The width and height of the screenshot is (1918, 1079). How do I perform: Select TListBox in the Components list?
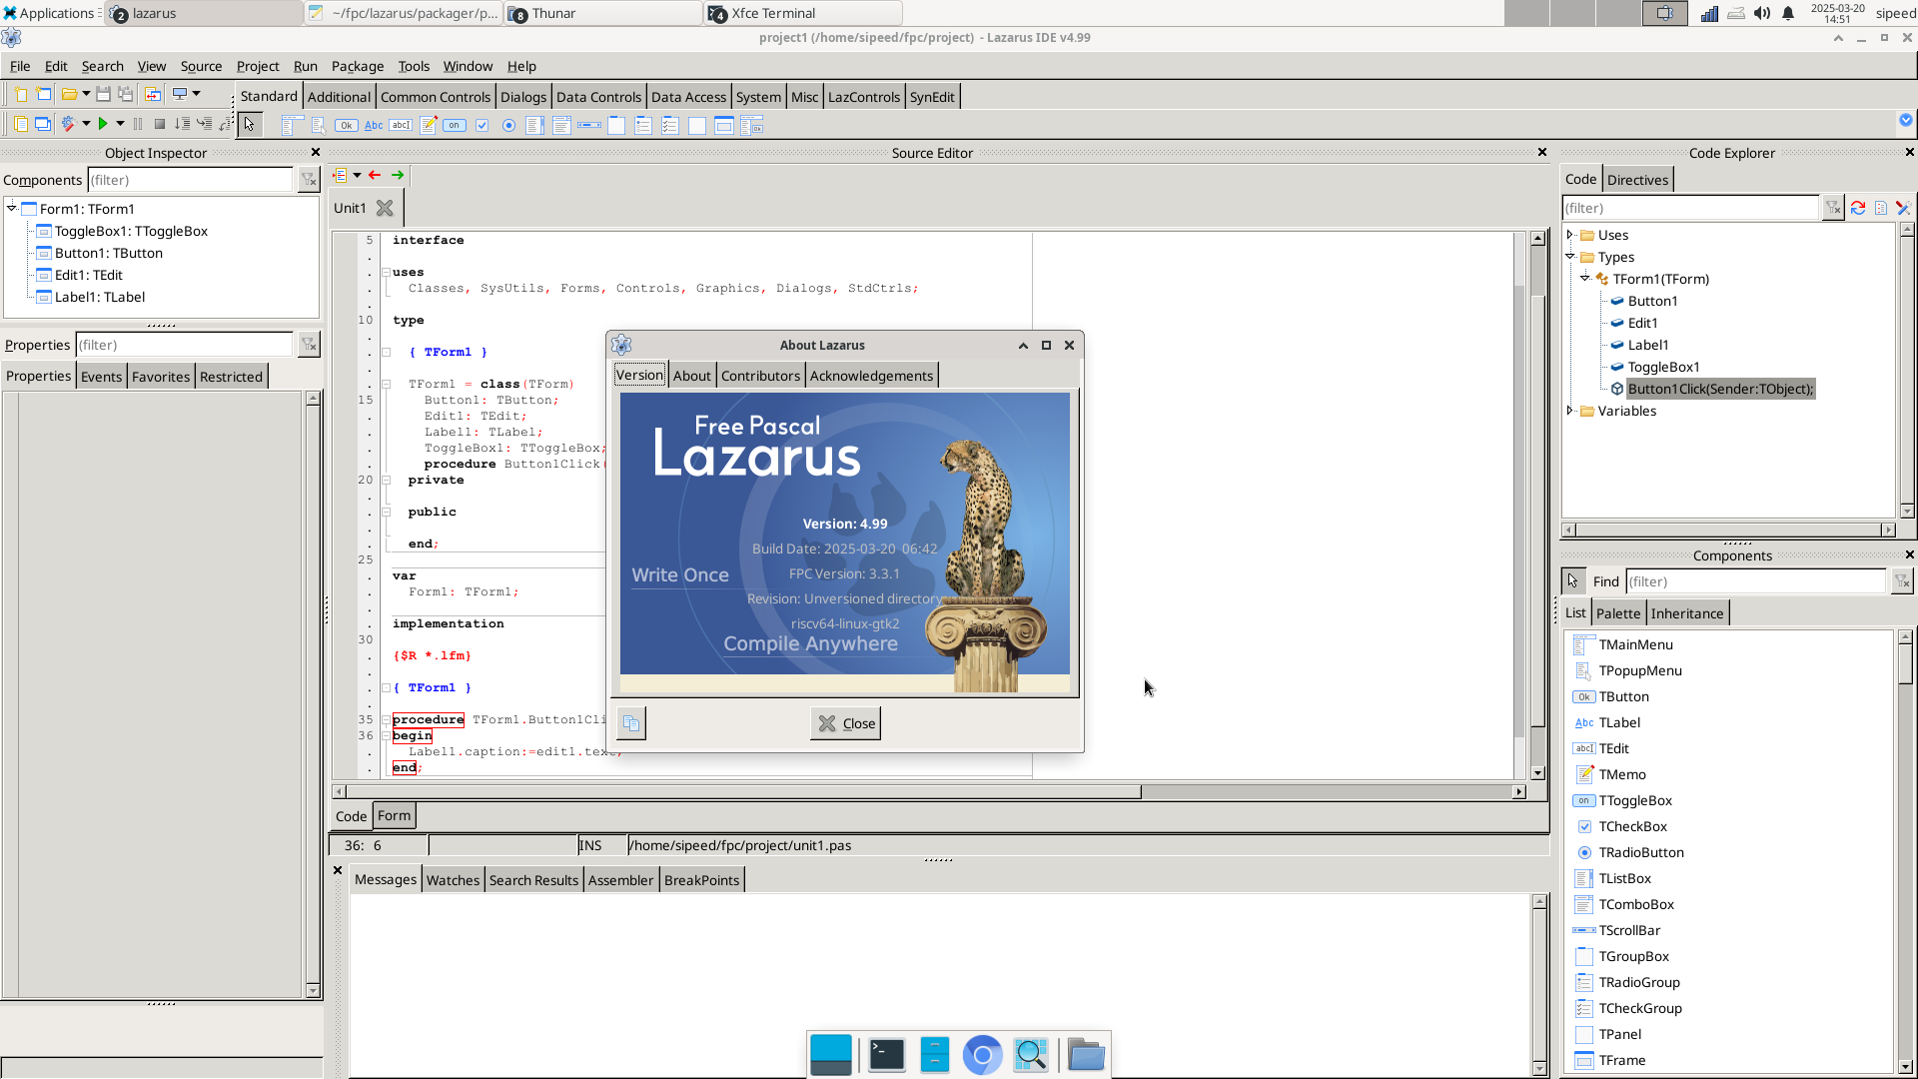tap(1624, 878)
